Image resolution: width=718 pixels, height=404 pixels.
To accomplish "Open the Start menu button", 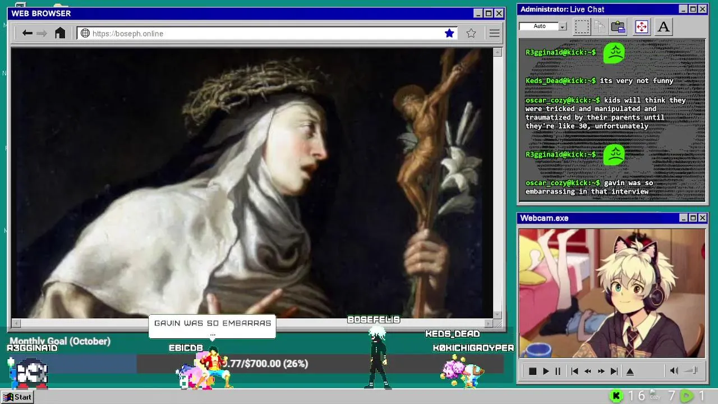I will [x=17, y=397].
